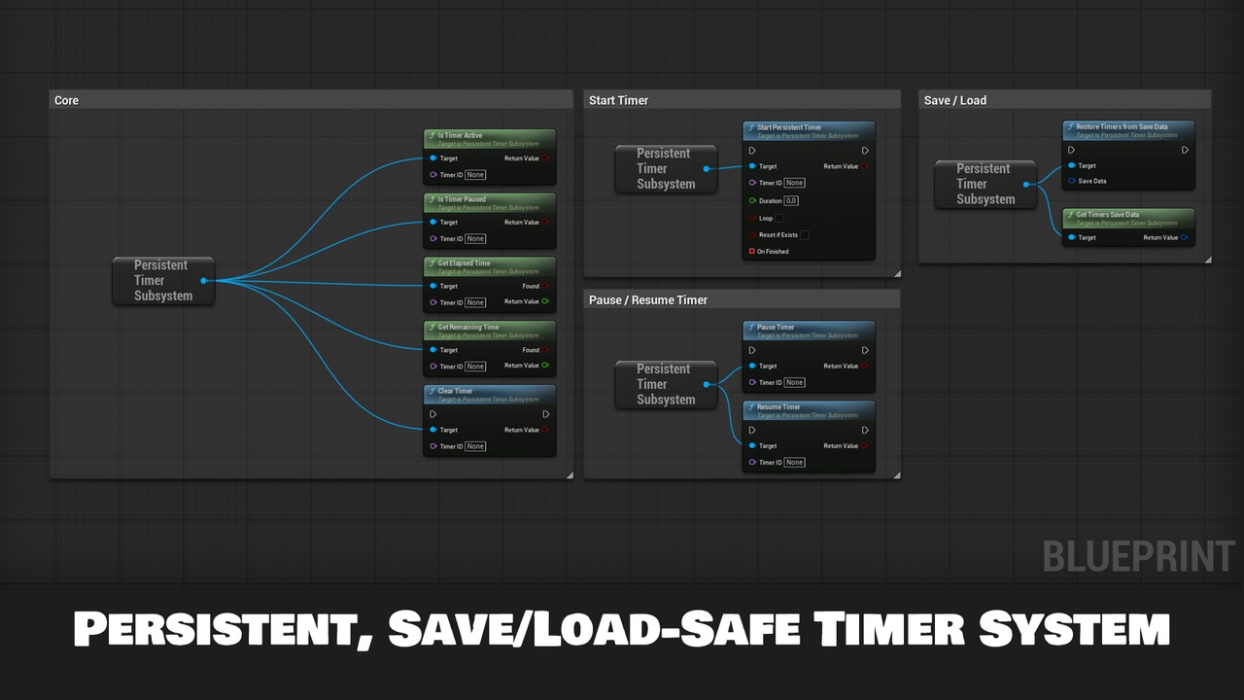The height and width of the screenshot is (700, 1244).
Task: Select the Persistent Timer Subsystem node in Pause / Resume Timer
Action: click(666, 384)
